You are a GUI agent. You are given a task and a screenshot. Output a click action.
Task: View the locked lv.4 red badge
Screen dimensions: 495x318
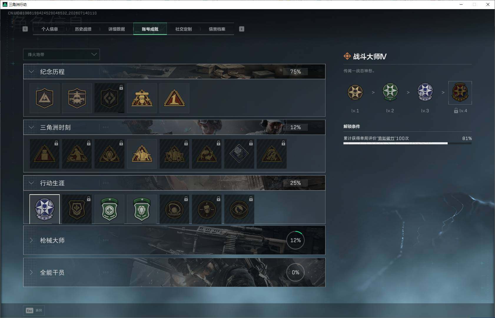[460, 93]
